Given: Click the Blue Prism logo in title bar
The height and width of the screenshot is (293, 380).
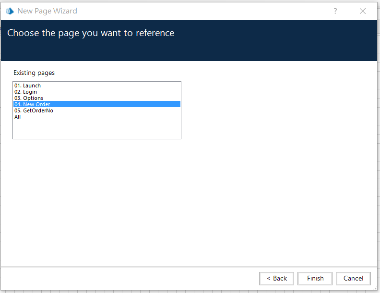Looking at the screenshot, I should 10,11.
